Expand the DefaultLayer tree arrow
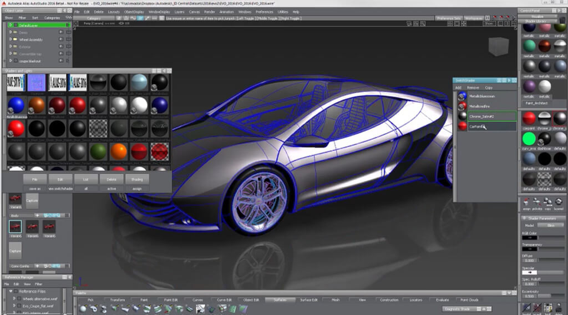Screen dimensions: 568x315 tap(11, 25)
